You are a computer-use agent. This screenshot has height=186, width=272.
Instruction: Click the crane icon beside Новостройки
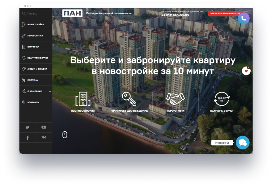pos(24,25)
